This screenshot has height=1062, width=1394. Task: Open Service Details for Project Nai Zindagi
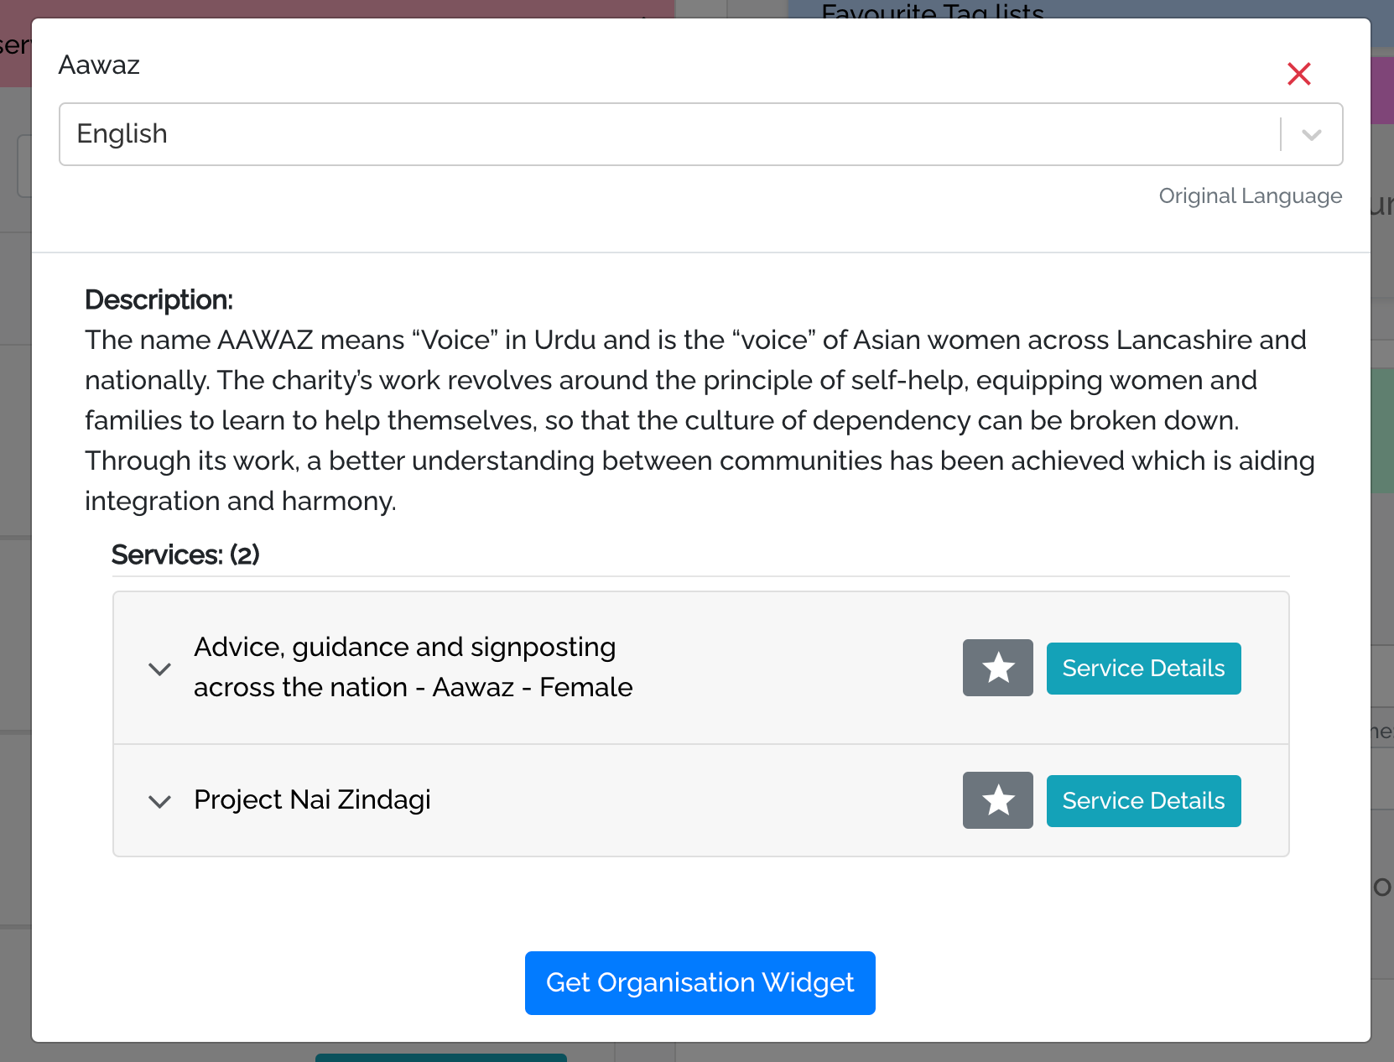[1143, 801]
